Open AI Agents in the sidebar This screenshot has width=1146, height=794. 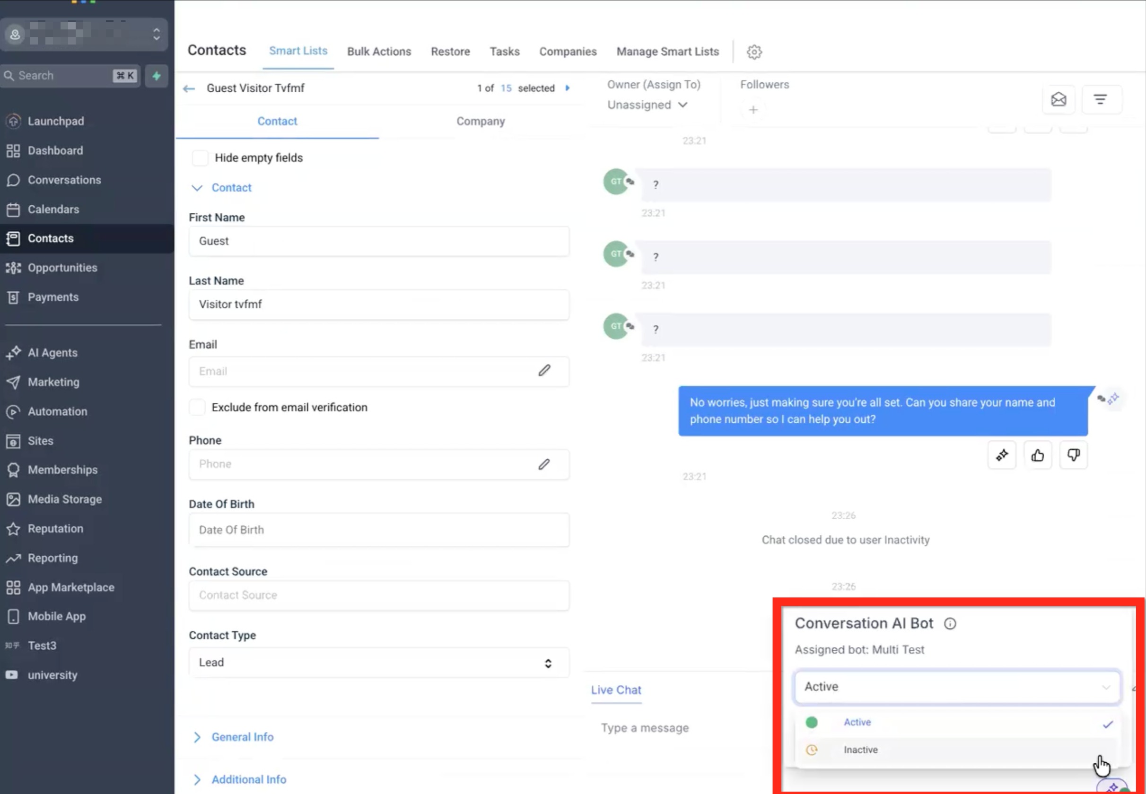coord(53,353)
